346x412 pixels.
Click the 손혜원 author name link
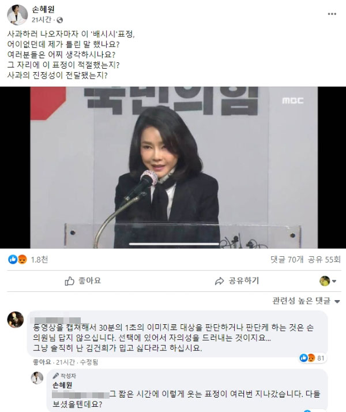43,9
